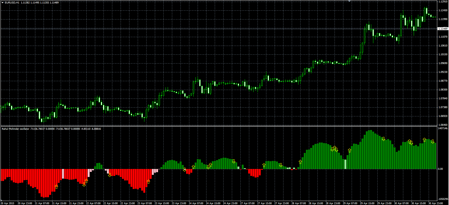Image resolution: width=449 pixels, height=205 pixels.
Task: Click time axis label 24 Apr 07:00
Action: click(196, 203)
